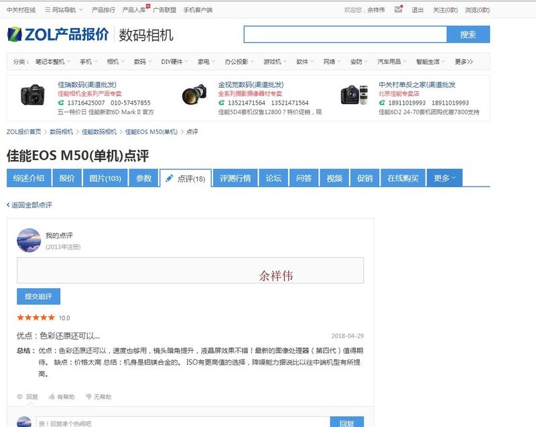Screen dimensions: 536x427
Task: Open the 产品排行 link
Action: [x=103, y=10]
